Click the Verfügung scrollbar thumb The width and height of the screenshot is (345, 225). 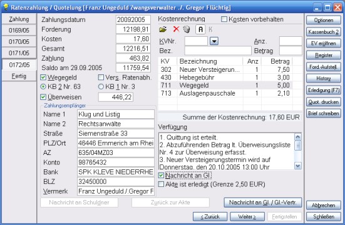tap(297, 146)
